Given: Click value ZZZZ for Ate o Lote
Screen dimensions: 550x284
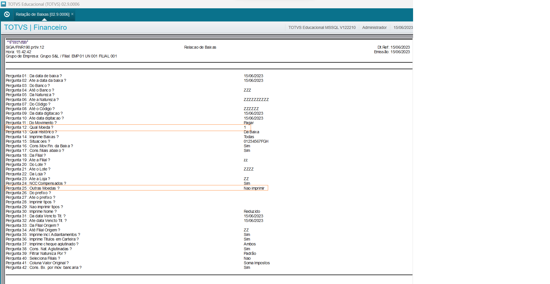Looking at the screenshot, I should point(249,169).
